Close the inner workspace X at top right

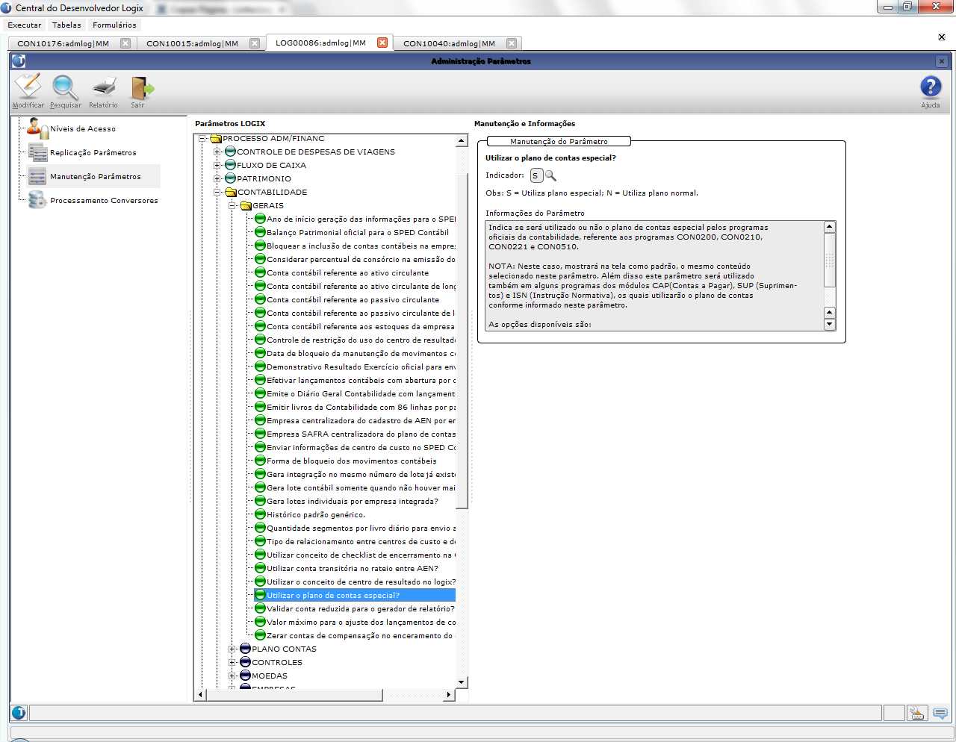tap(941, 37)
